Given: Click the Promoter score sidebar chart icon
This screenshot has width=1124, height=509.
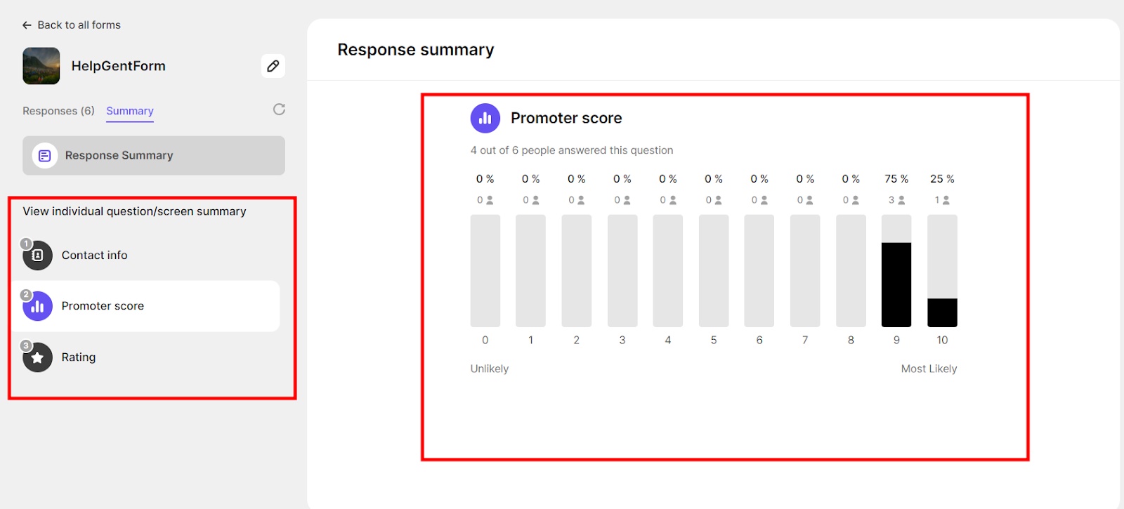Looking at the screenshot, I should (x=38, y=306).
